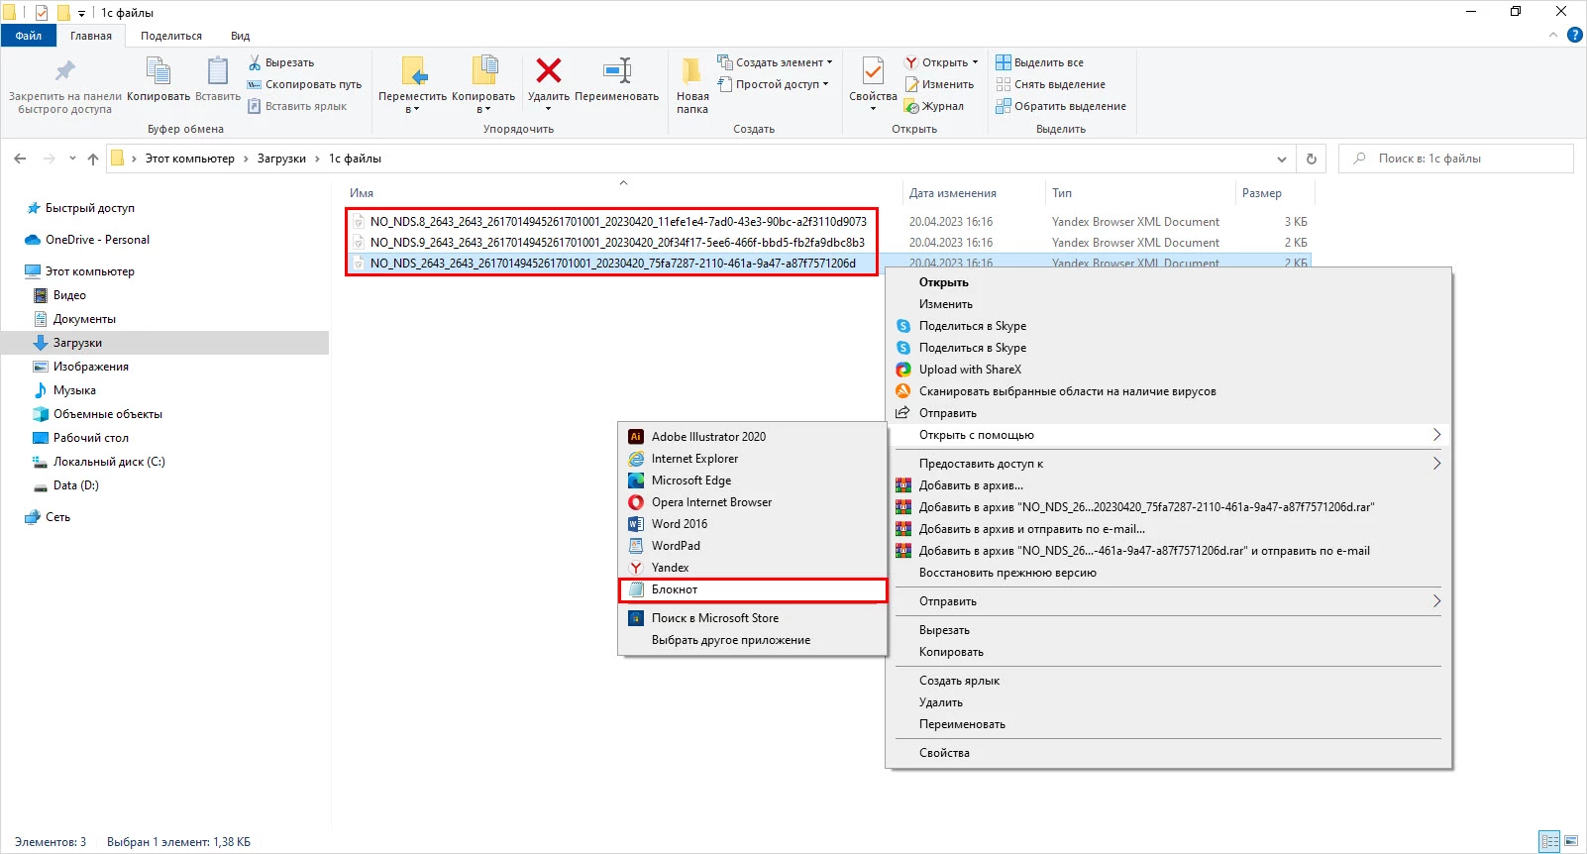Viewport: 1587px width, 854px height.
Task: Click the Загрузки breadcrumb in the address bar
Action: tap(281, 159)
